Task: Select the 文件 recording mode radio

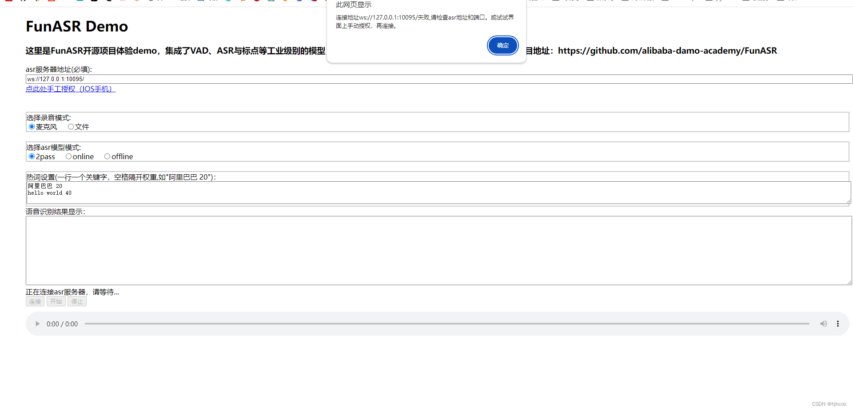Action: click(x=71, y=127)
